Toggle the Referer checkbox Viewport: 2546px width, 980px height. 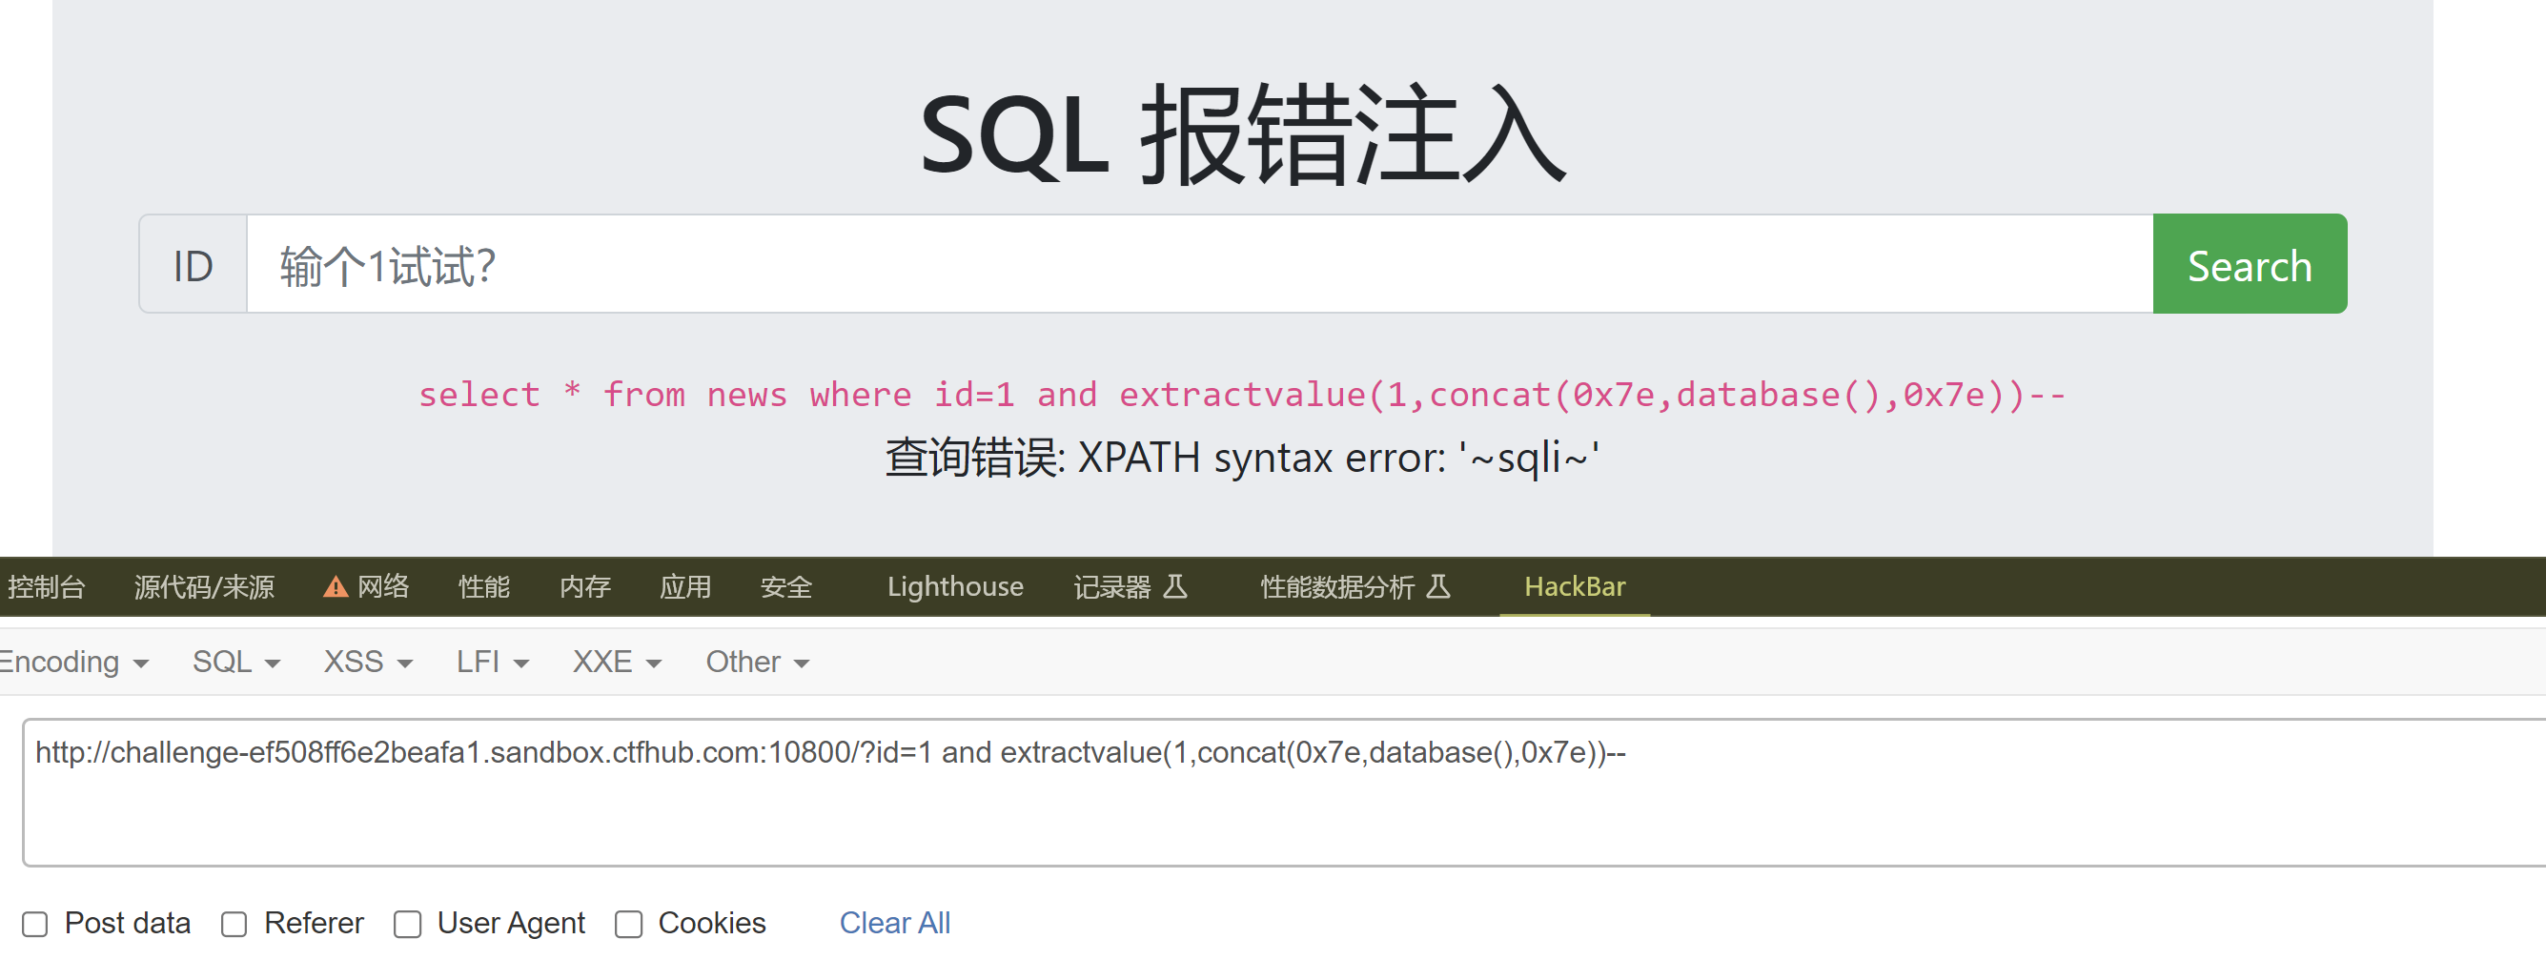tap(234, 924)
